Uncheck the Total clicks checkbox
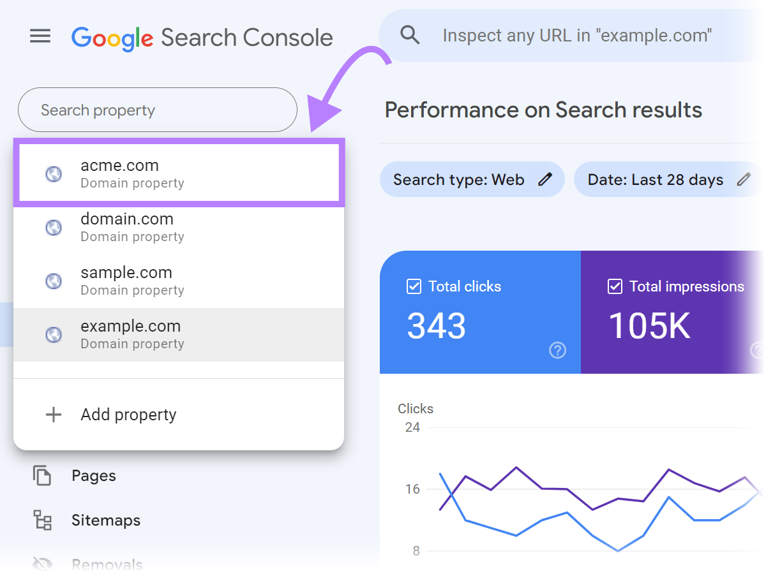This screenshot has width=766, height=574. pos(413,286)
